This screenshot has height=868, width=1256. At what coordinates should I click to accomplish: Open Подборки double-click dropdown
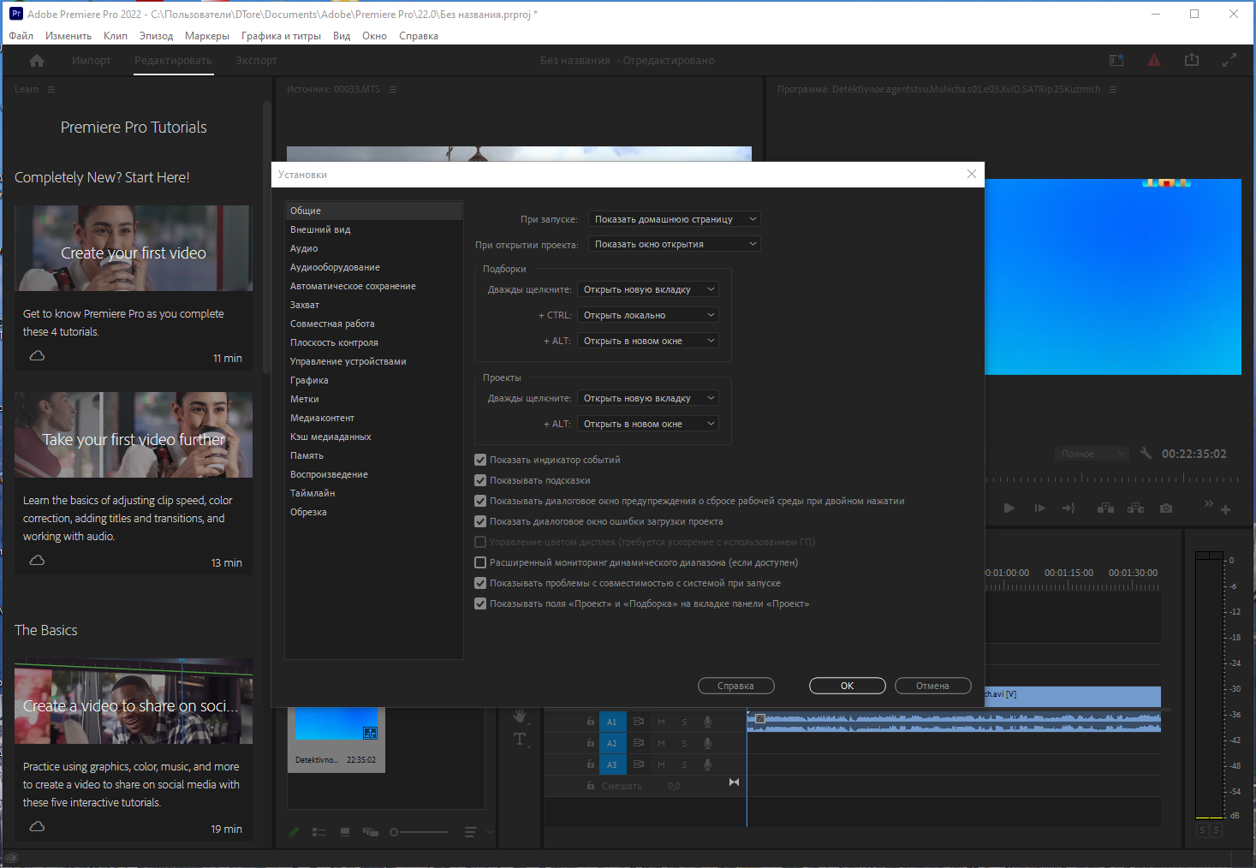click(x=648, y=289)
